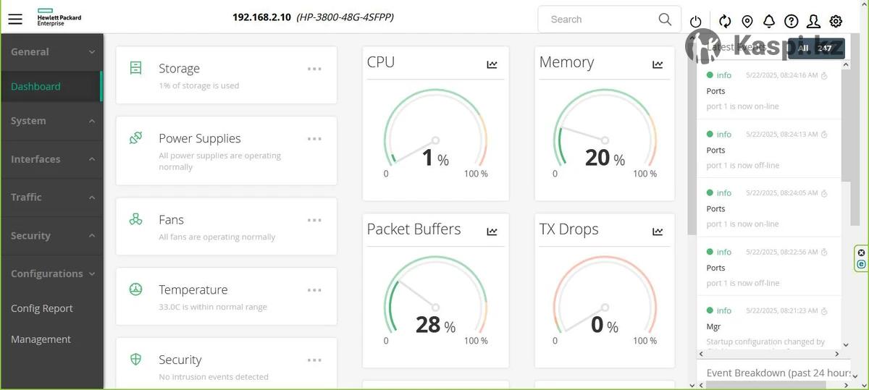Select Dashboard in the sidebar
Image resolution: width=869 pixels, height=390 pixels.
pos(36,87)
